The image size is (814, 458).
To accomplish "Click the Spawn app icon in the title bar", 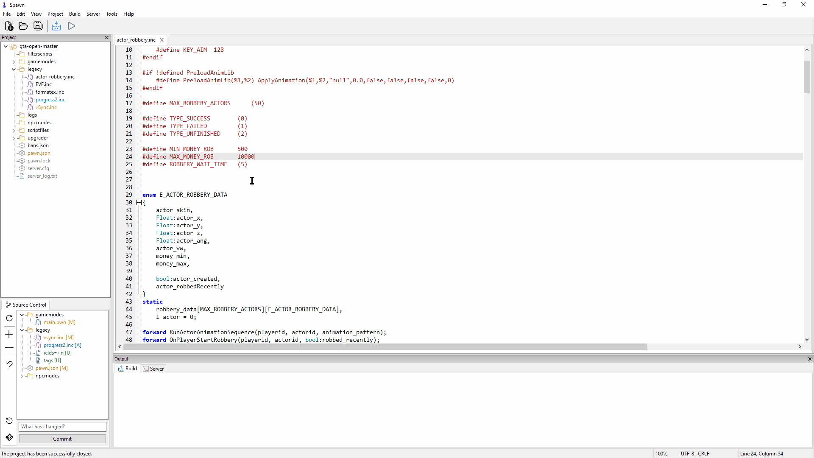I will tap(4, 5).
